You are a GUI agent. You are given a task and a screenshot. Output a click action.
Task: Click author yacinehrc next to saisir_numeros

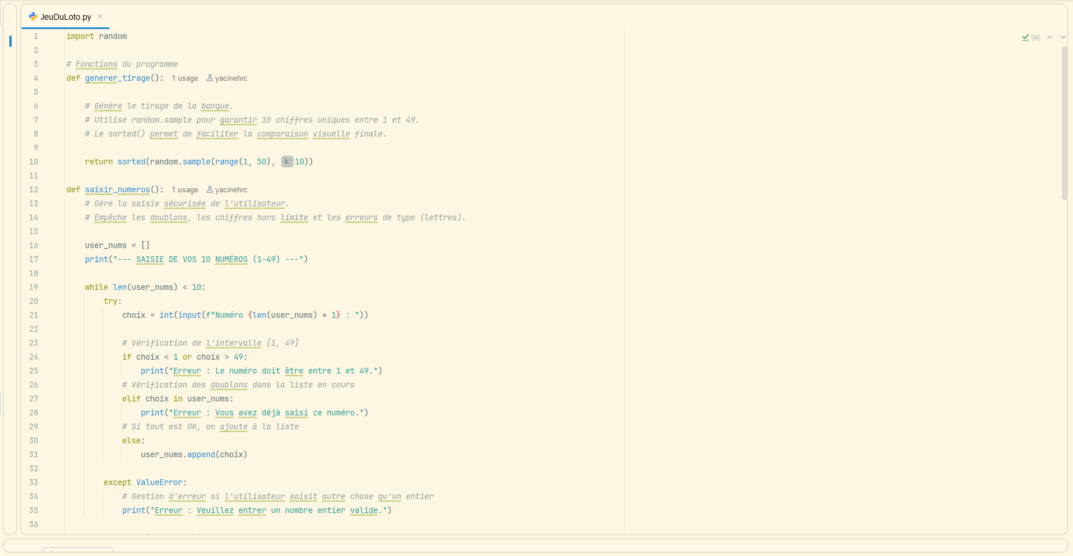227,190
